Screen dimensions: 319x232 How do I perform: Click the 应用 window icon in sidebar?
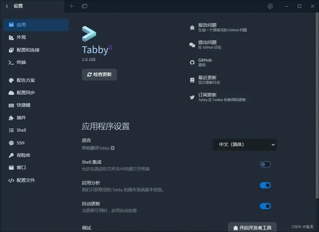11,25
